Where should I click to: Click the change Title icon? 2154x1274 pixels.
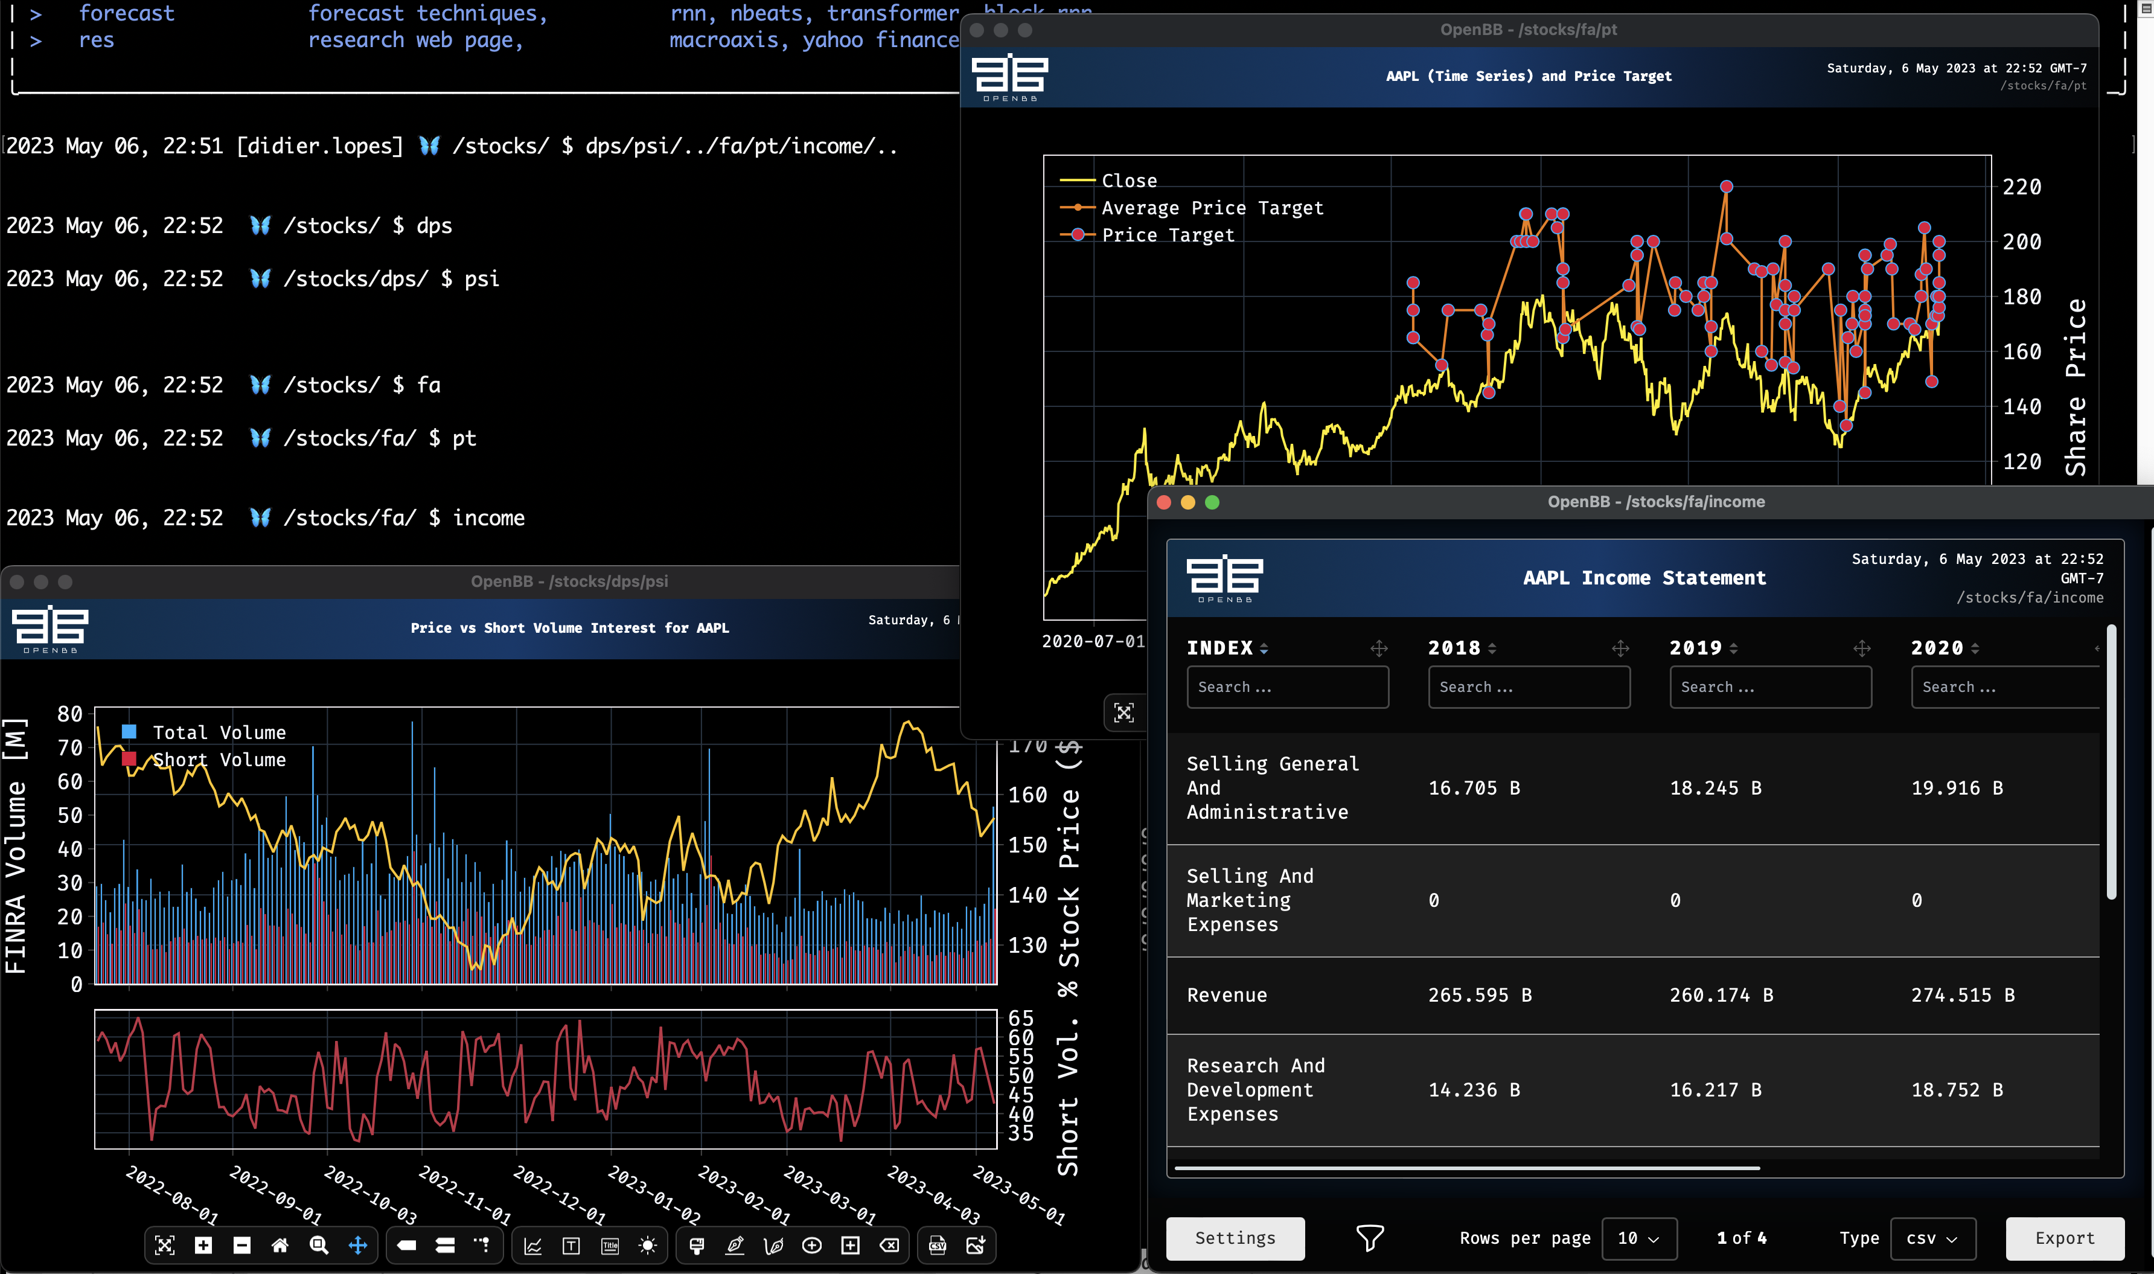pyautogui.click(x=609, y=1245)
